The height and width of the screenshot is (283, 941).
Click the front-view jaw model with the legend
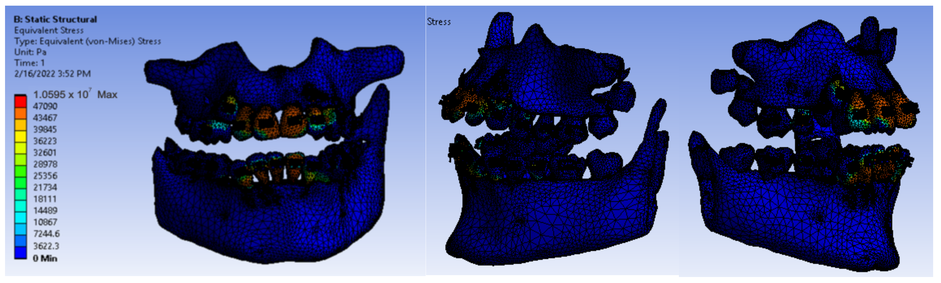(274, 150)
